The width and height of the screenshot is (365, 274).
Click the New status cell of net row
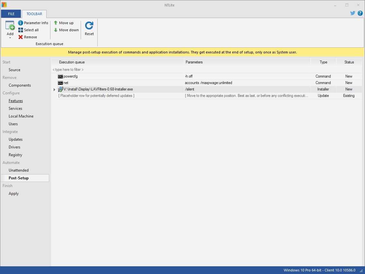349,83
